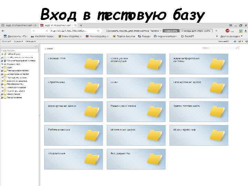Viewport: 248px width, 186px height.
Task: Open the Размещение заказа tile
Action: tap(136, 112)
